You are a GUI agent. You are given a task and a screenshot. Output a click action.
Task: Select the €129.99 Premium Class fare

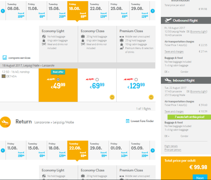pos(136,80)
